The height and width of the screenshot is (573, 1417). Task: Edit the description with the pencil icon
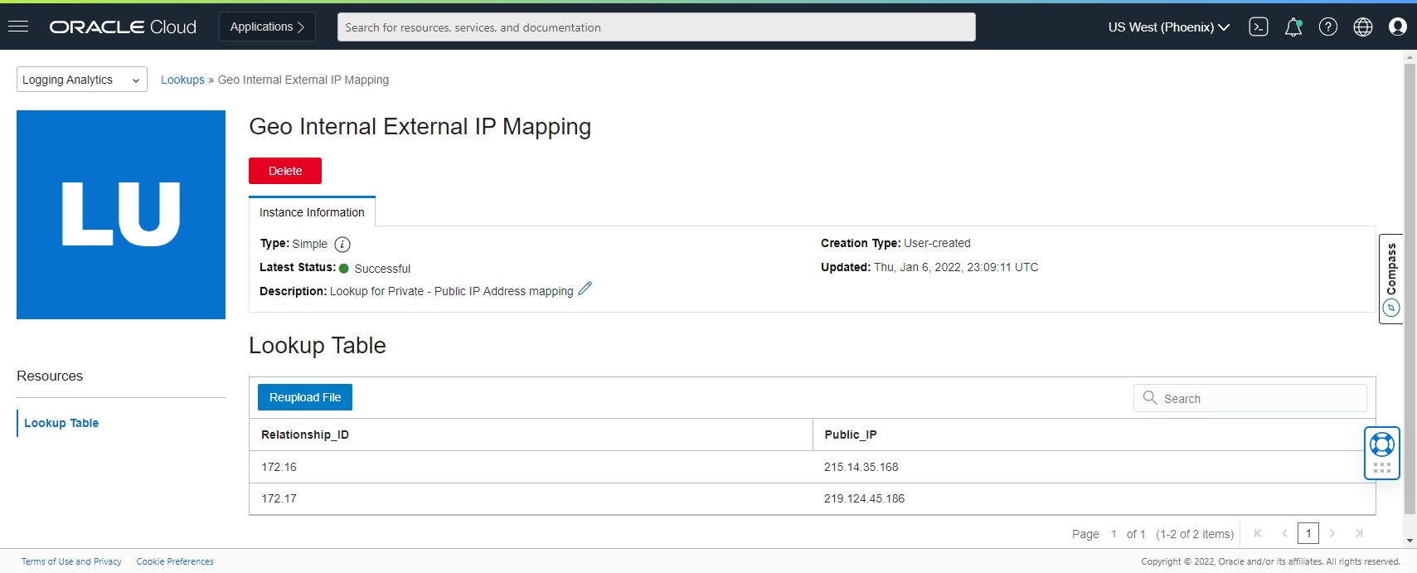[x=585, y=289]
